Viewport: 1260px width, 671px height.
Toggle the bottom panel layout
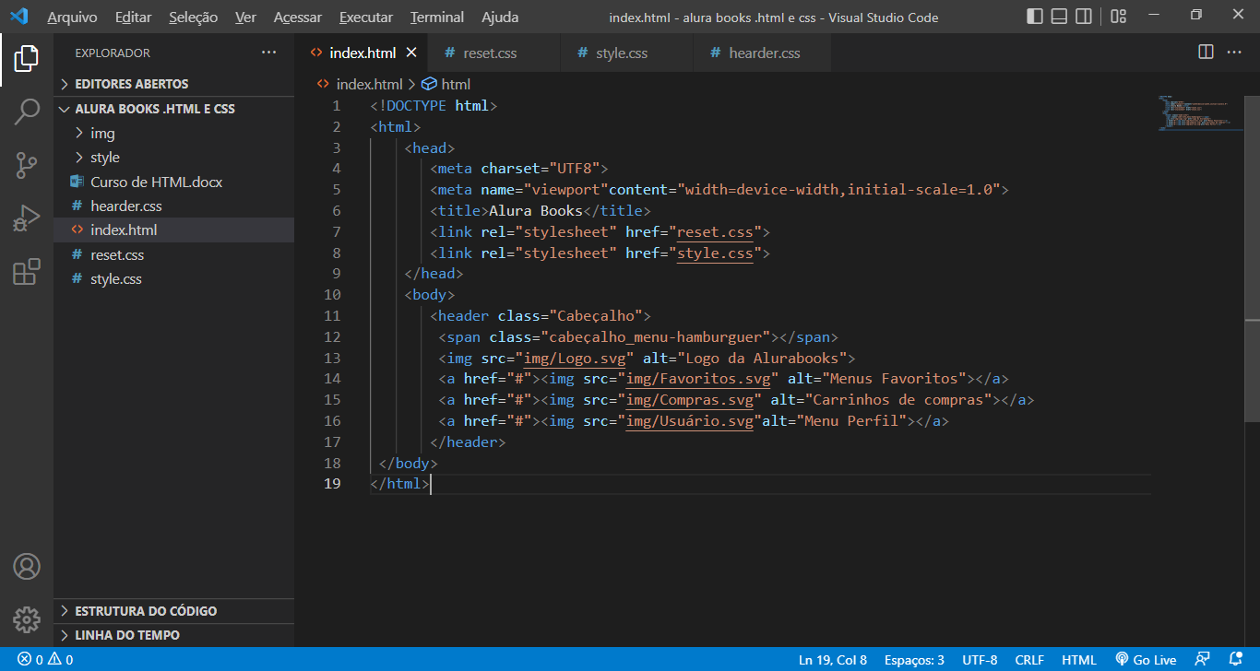tap(1060, 17)
